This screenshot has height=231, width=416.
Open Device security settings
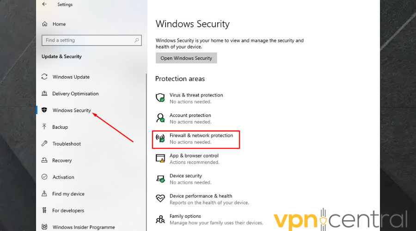186,176
